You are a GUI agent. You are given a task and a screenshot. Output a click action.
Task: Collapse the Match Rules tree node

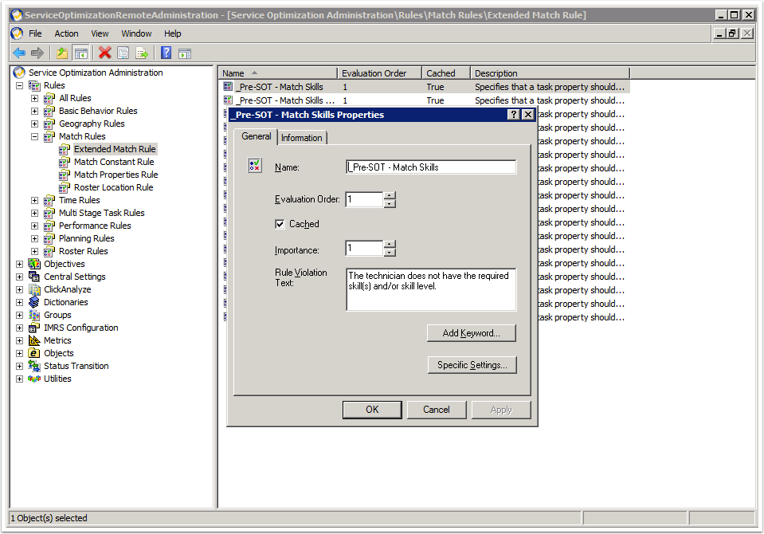coord(34,136)
